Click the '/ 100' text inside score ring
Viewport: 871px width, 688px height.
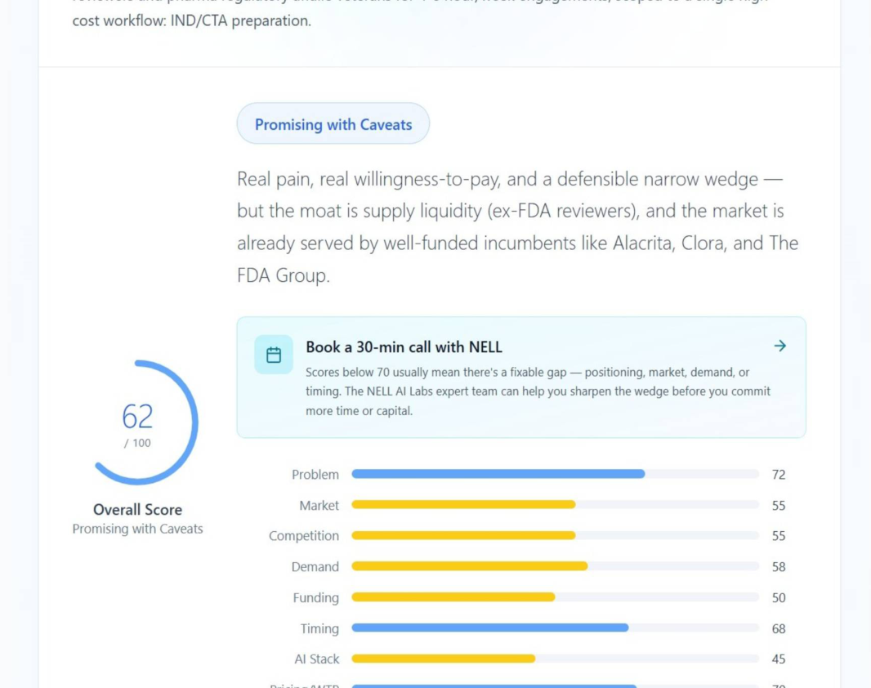tap(137, 443)
